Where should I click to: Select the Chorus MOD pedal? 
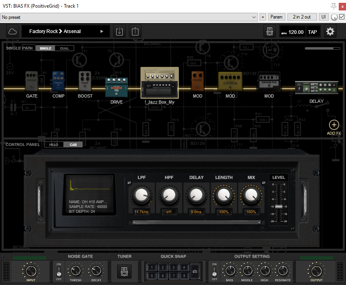coord(230,81)
